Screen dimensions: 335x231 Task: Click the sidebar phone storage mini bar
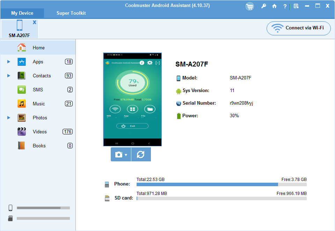pyautogui.click(x=43, y=208)
